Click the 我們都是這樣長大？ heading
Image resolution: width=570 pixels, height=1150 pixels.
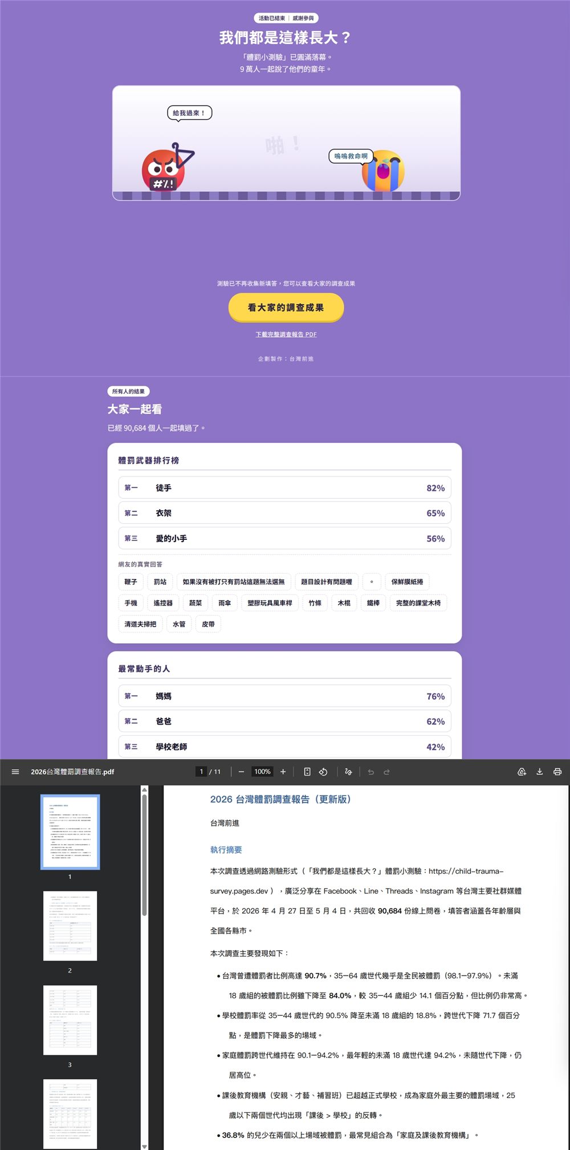pyautogui.click(x=286, y=38)
